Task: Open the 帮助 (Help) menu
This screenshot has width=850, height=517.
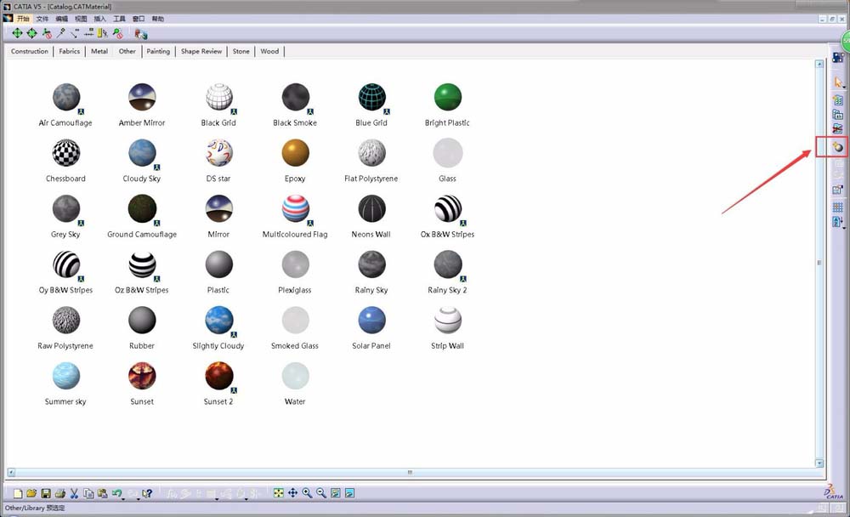Action: click(158, 19)
